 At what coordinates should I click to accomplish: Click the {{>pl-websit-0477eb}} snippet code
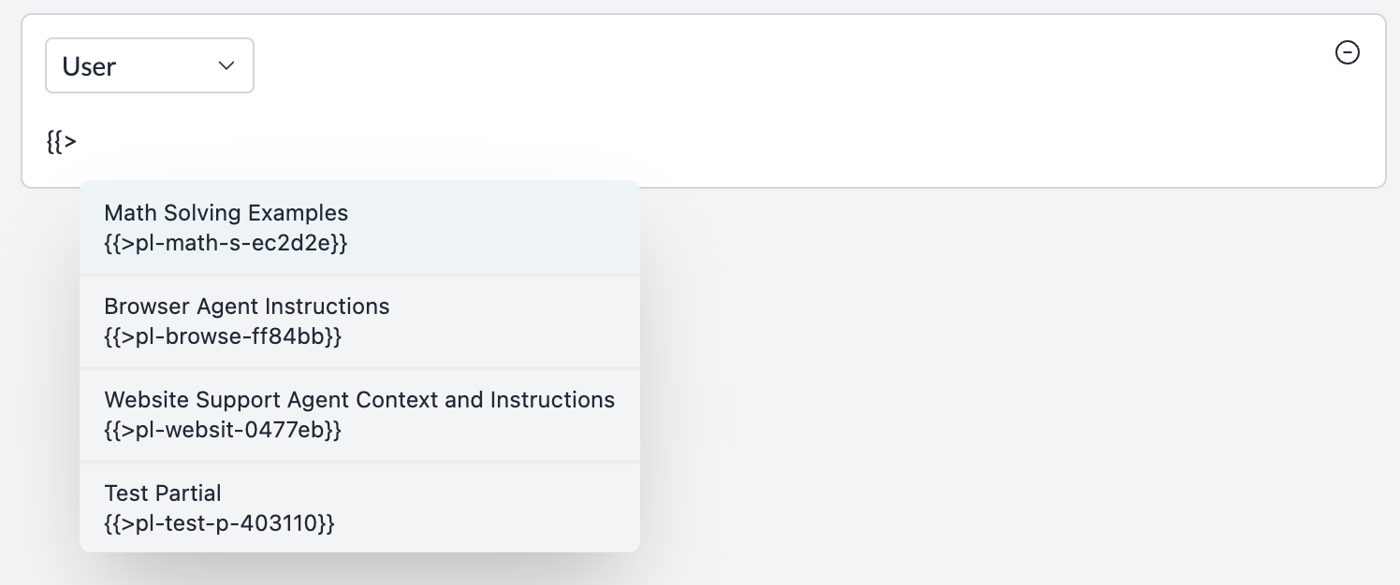tap(223, 430)
